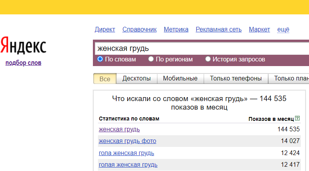Switch to the Десктопы tab
This screenshot has height=171, width=309.
point(136,79)
